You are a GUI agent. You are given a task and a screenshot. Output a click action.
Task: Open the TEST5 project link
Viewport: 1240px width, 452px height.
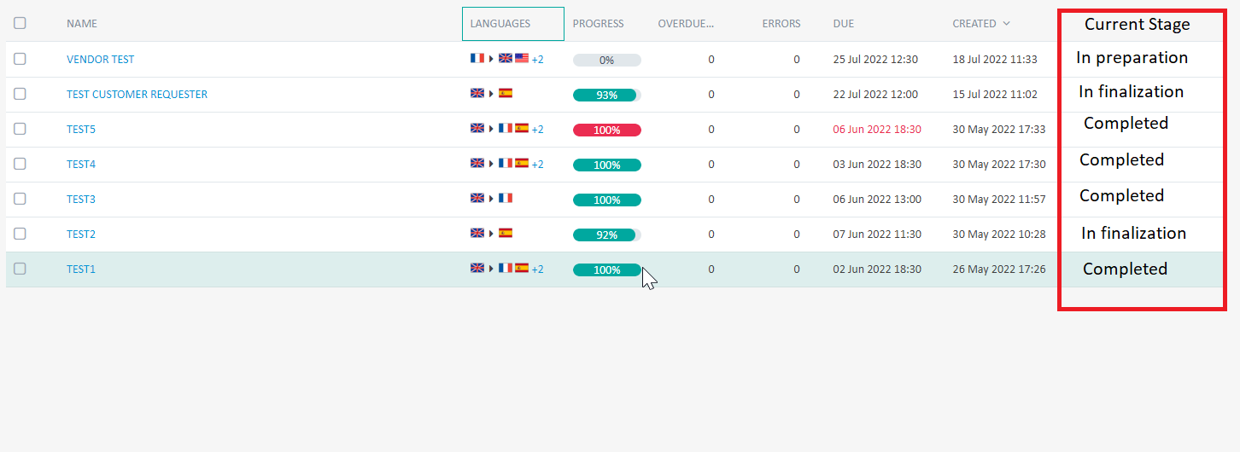81,130
